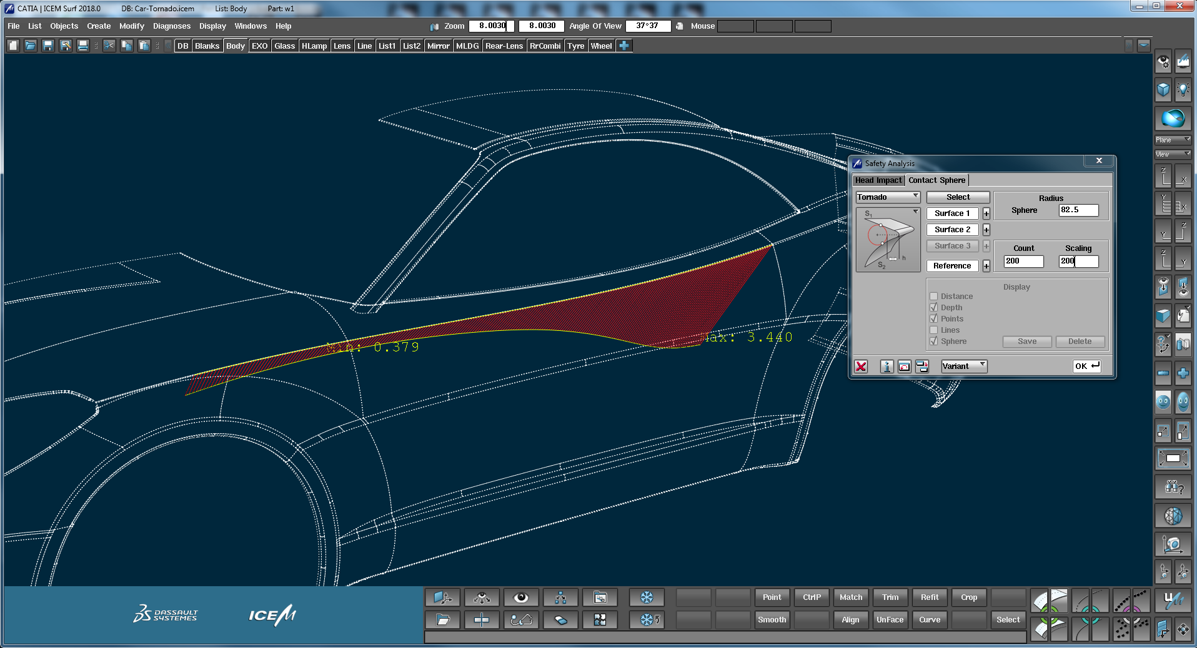This screenshot has width=1197, height=648.
Task: Disable the Depth display checkbox
Action: (934, 307)
